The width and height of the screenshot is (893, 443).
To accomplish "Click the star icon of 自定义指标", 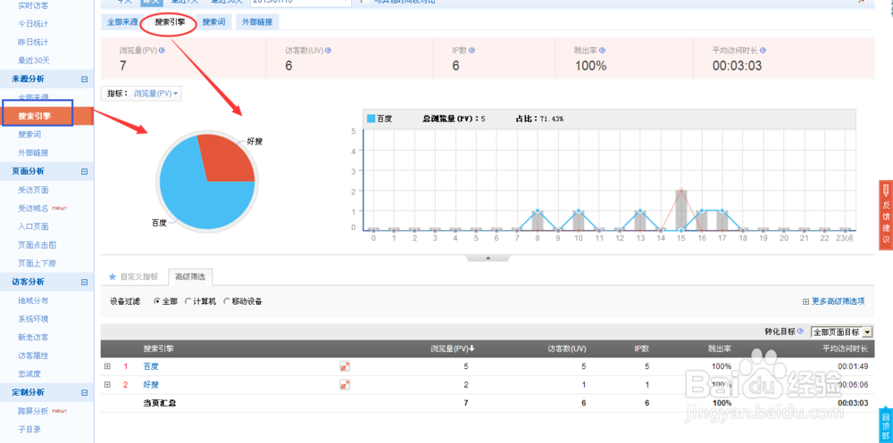I will [x=113, y=277].
